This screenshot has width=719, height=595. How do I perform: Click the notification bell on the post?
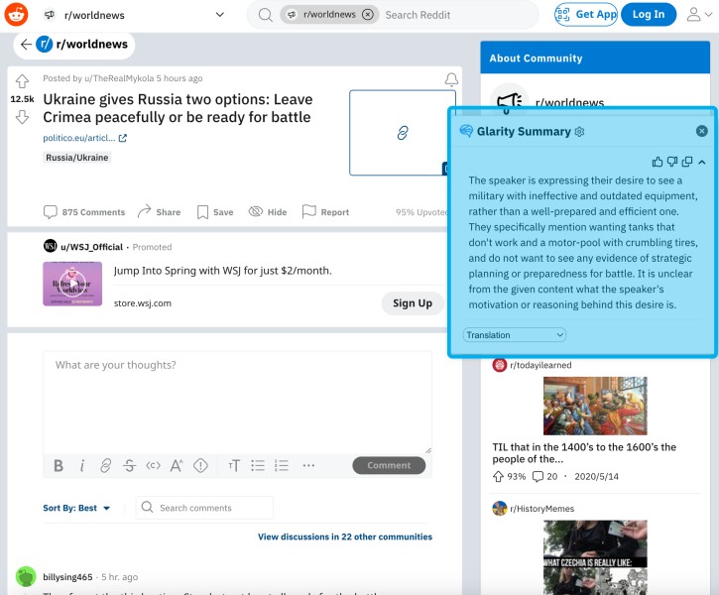coord(451,79)
